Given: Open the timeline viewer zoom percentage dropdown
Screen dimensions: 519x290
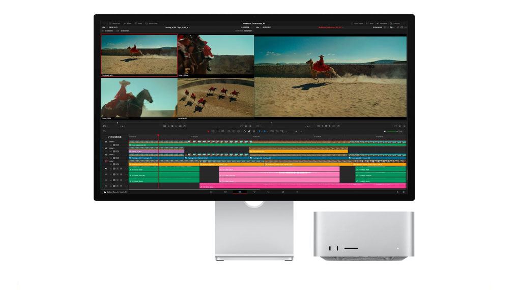Looking at the screenshot, I should [x=257, y=27].
